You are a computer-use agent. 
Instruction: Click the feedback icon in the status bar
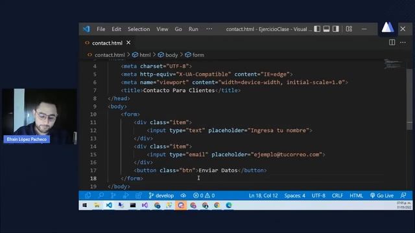click(403, 195)
